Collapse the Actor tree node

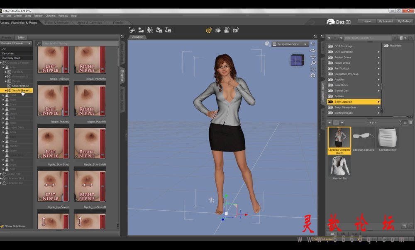3,67
